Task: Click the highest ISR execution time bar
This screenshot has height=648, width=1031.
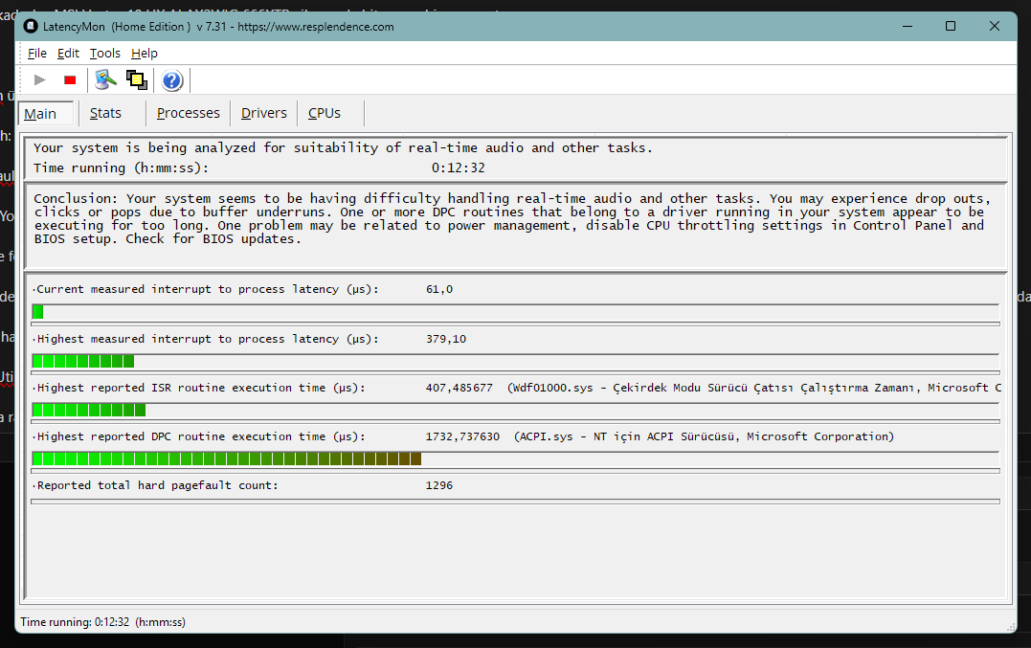Action: pyautogui.click(x=515, y=411)
